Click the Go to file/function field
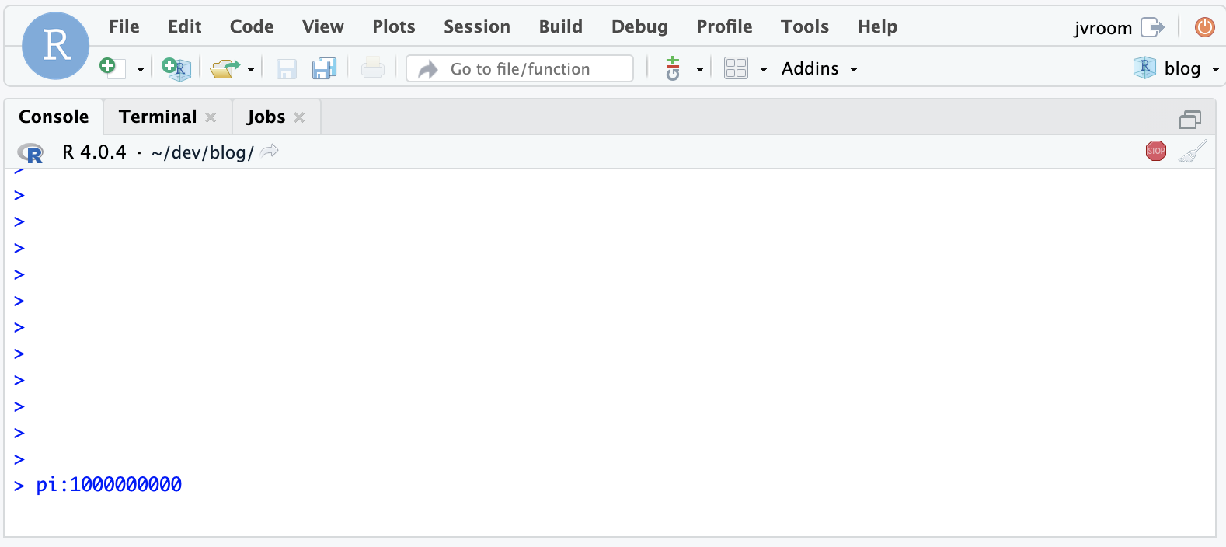Viewport: 1226px width, 547px height. coord(521,68)
